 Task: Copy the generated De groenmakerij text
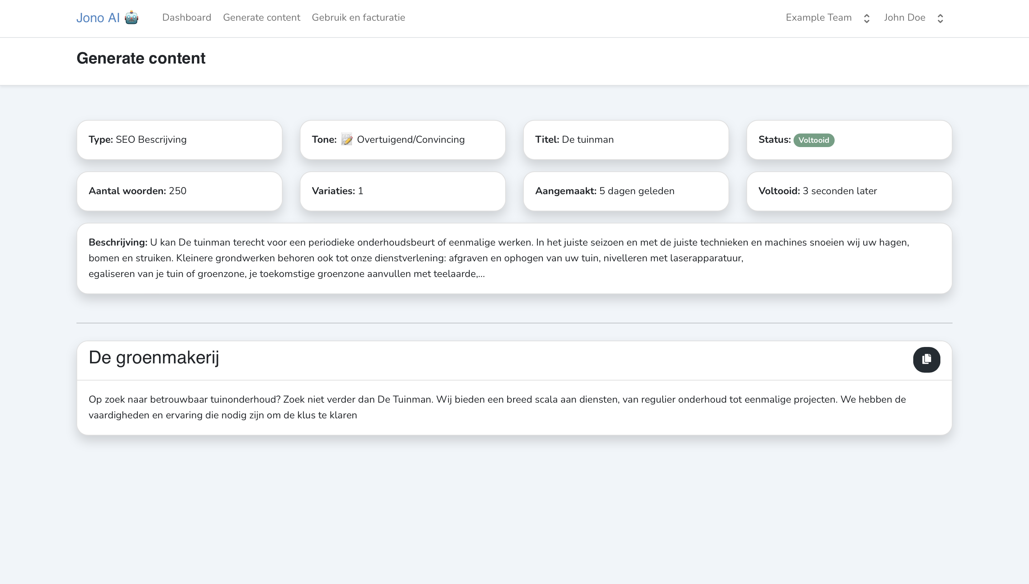[x=926, y=359]
